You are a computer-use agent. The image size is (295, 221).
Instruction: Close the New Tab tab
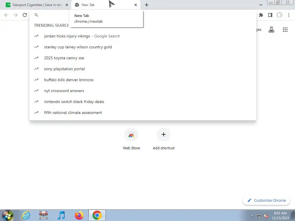coord(136,5)
